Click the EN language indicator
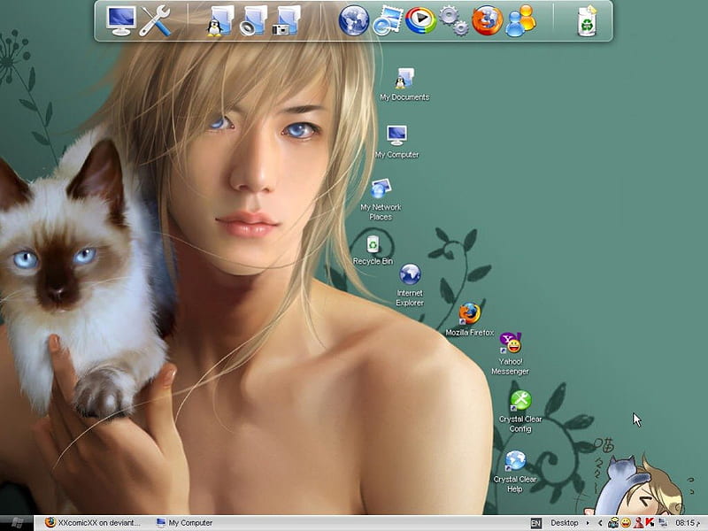Viewport: 708px width, 531px height. (x=535, y=523)
